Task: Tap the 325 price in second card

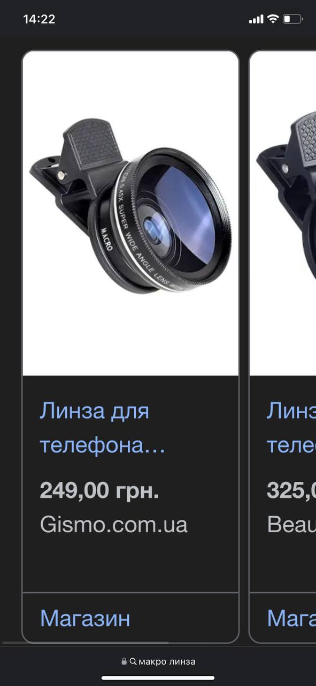Action: [291, 490]
